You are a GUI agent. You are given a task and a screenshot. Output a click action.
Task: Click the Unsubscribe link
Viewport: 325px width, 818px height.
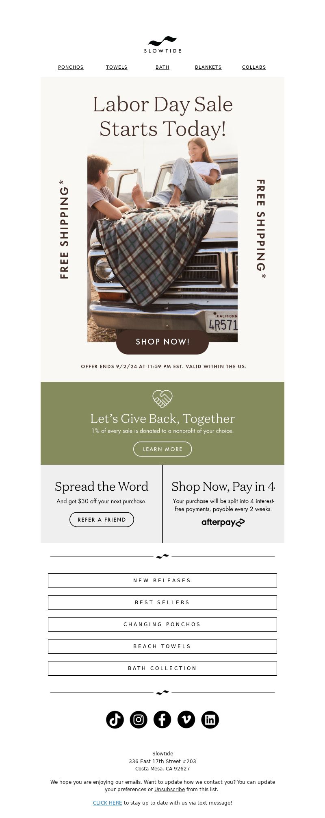169,789
